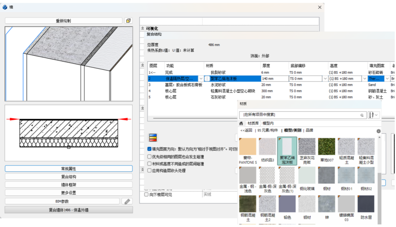This screenshot has width=396, height=227.
Task: Select the 聚苯乙烯泡沫板 material thumbnail
Action: click(x=287, y=151)
